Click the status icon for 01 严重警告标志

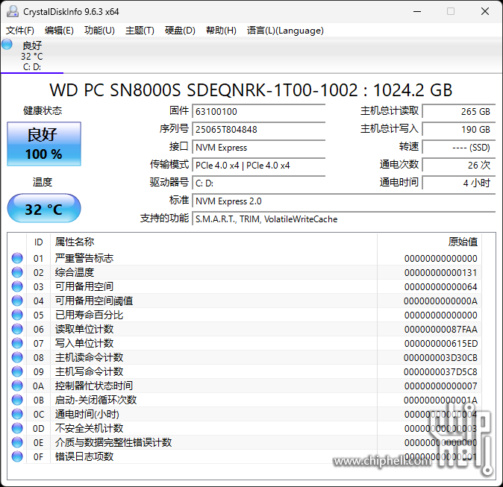pos(17,258)
